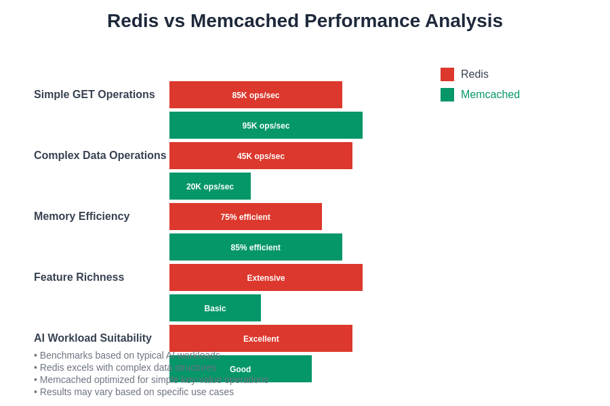Click the green Memcached legend swatch
Viewport: 610px width, 406px height.
[x=447, y=95]
